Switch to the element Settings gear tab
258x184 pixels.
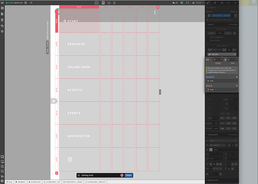(215, 3)
